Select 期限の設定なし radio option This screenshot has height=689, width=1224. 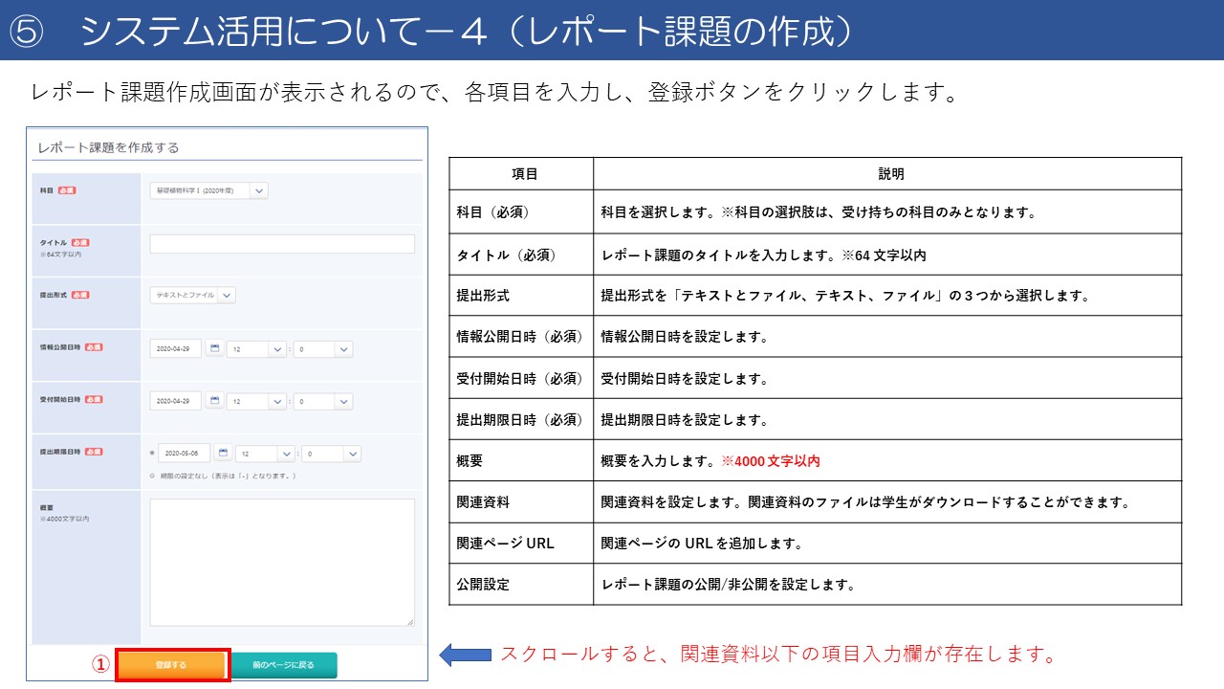point(152,476)
